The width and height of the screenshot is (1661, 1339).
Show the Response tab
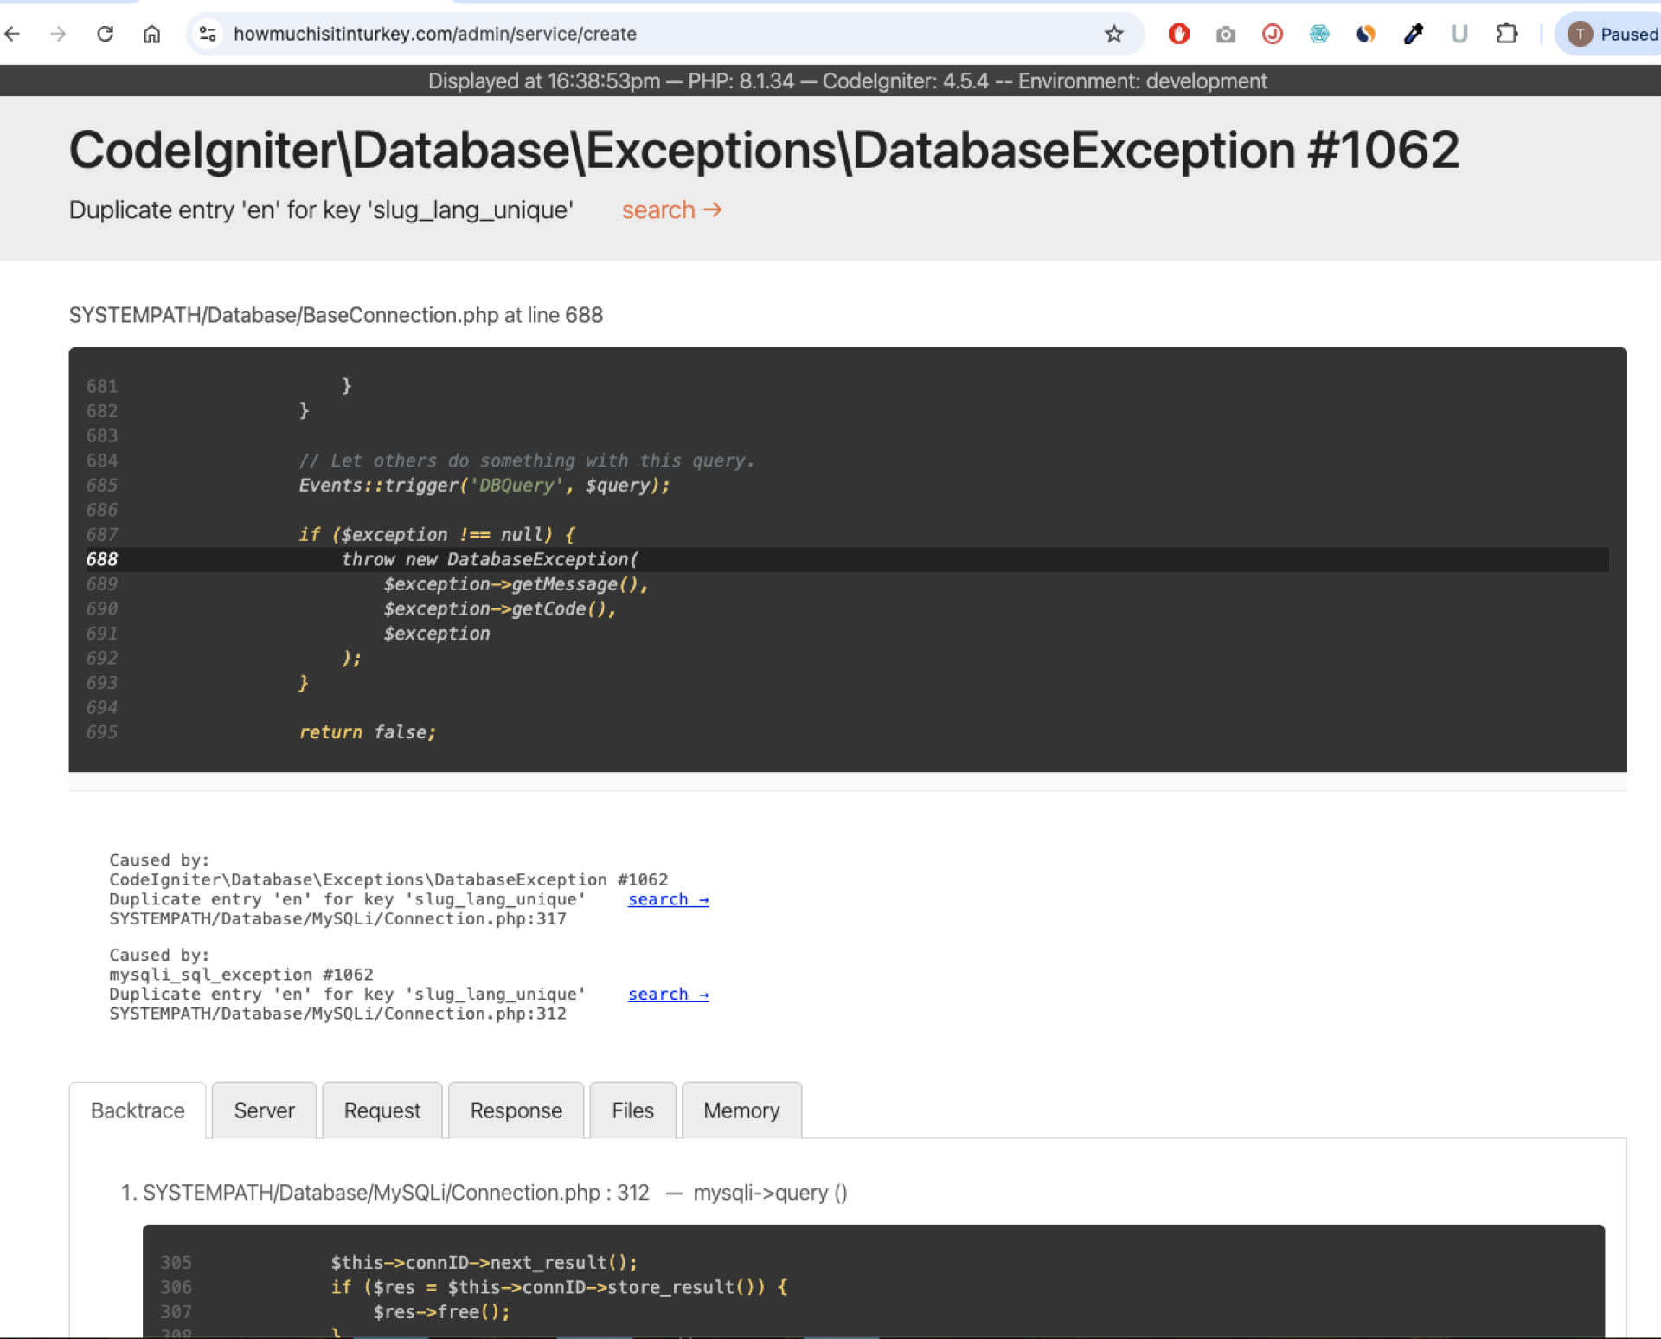pos(516,1110)
